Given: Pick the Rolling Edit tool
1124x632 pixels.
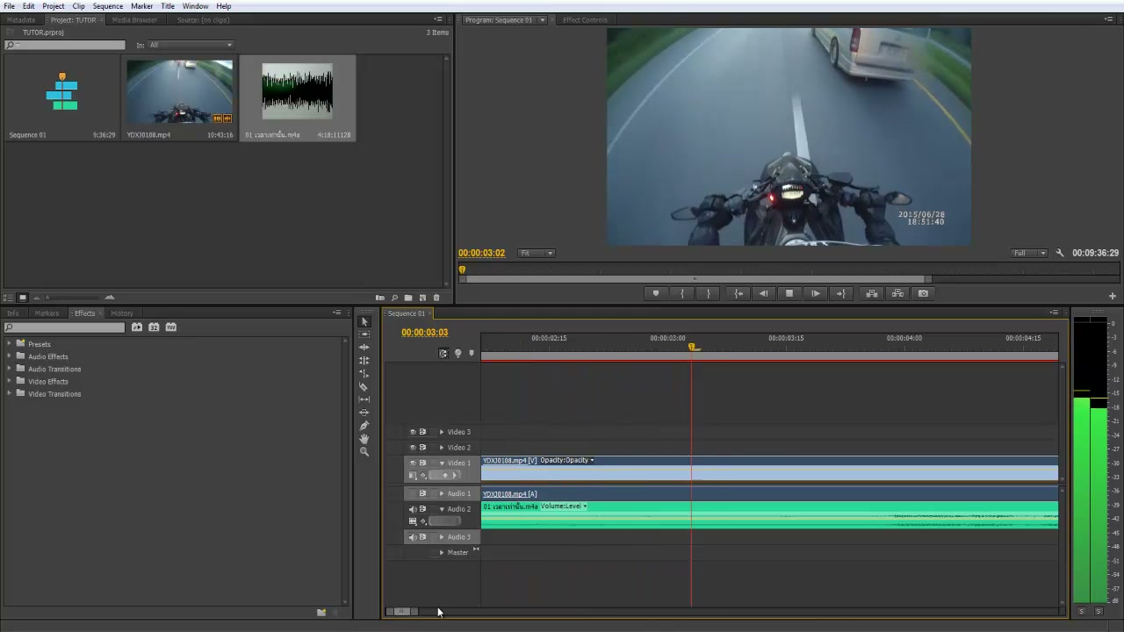Looking at the screenshot, I should click(364, 361).
